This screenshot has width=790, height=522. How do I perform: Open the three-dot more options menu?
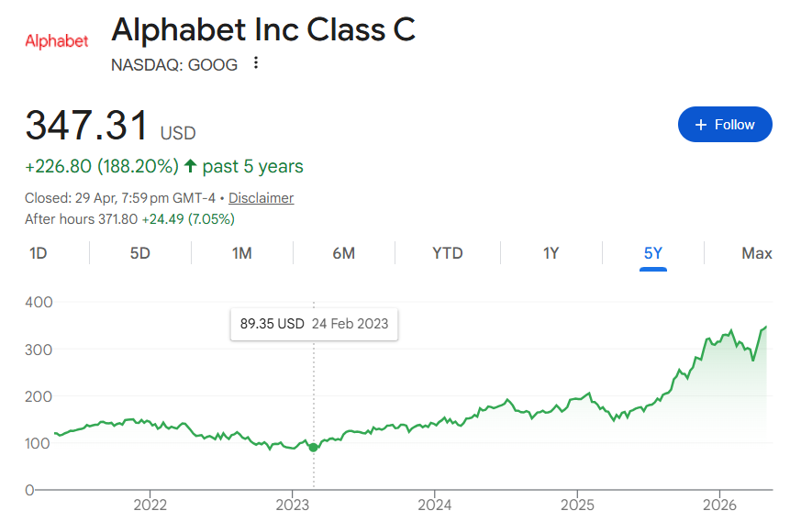(x=256, y=63)
